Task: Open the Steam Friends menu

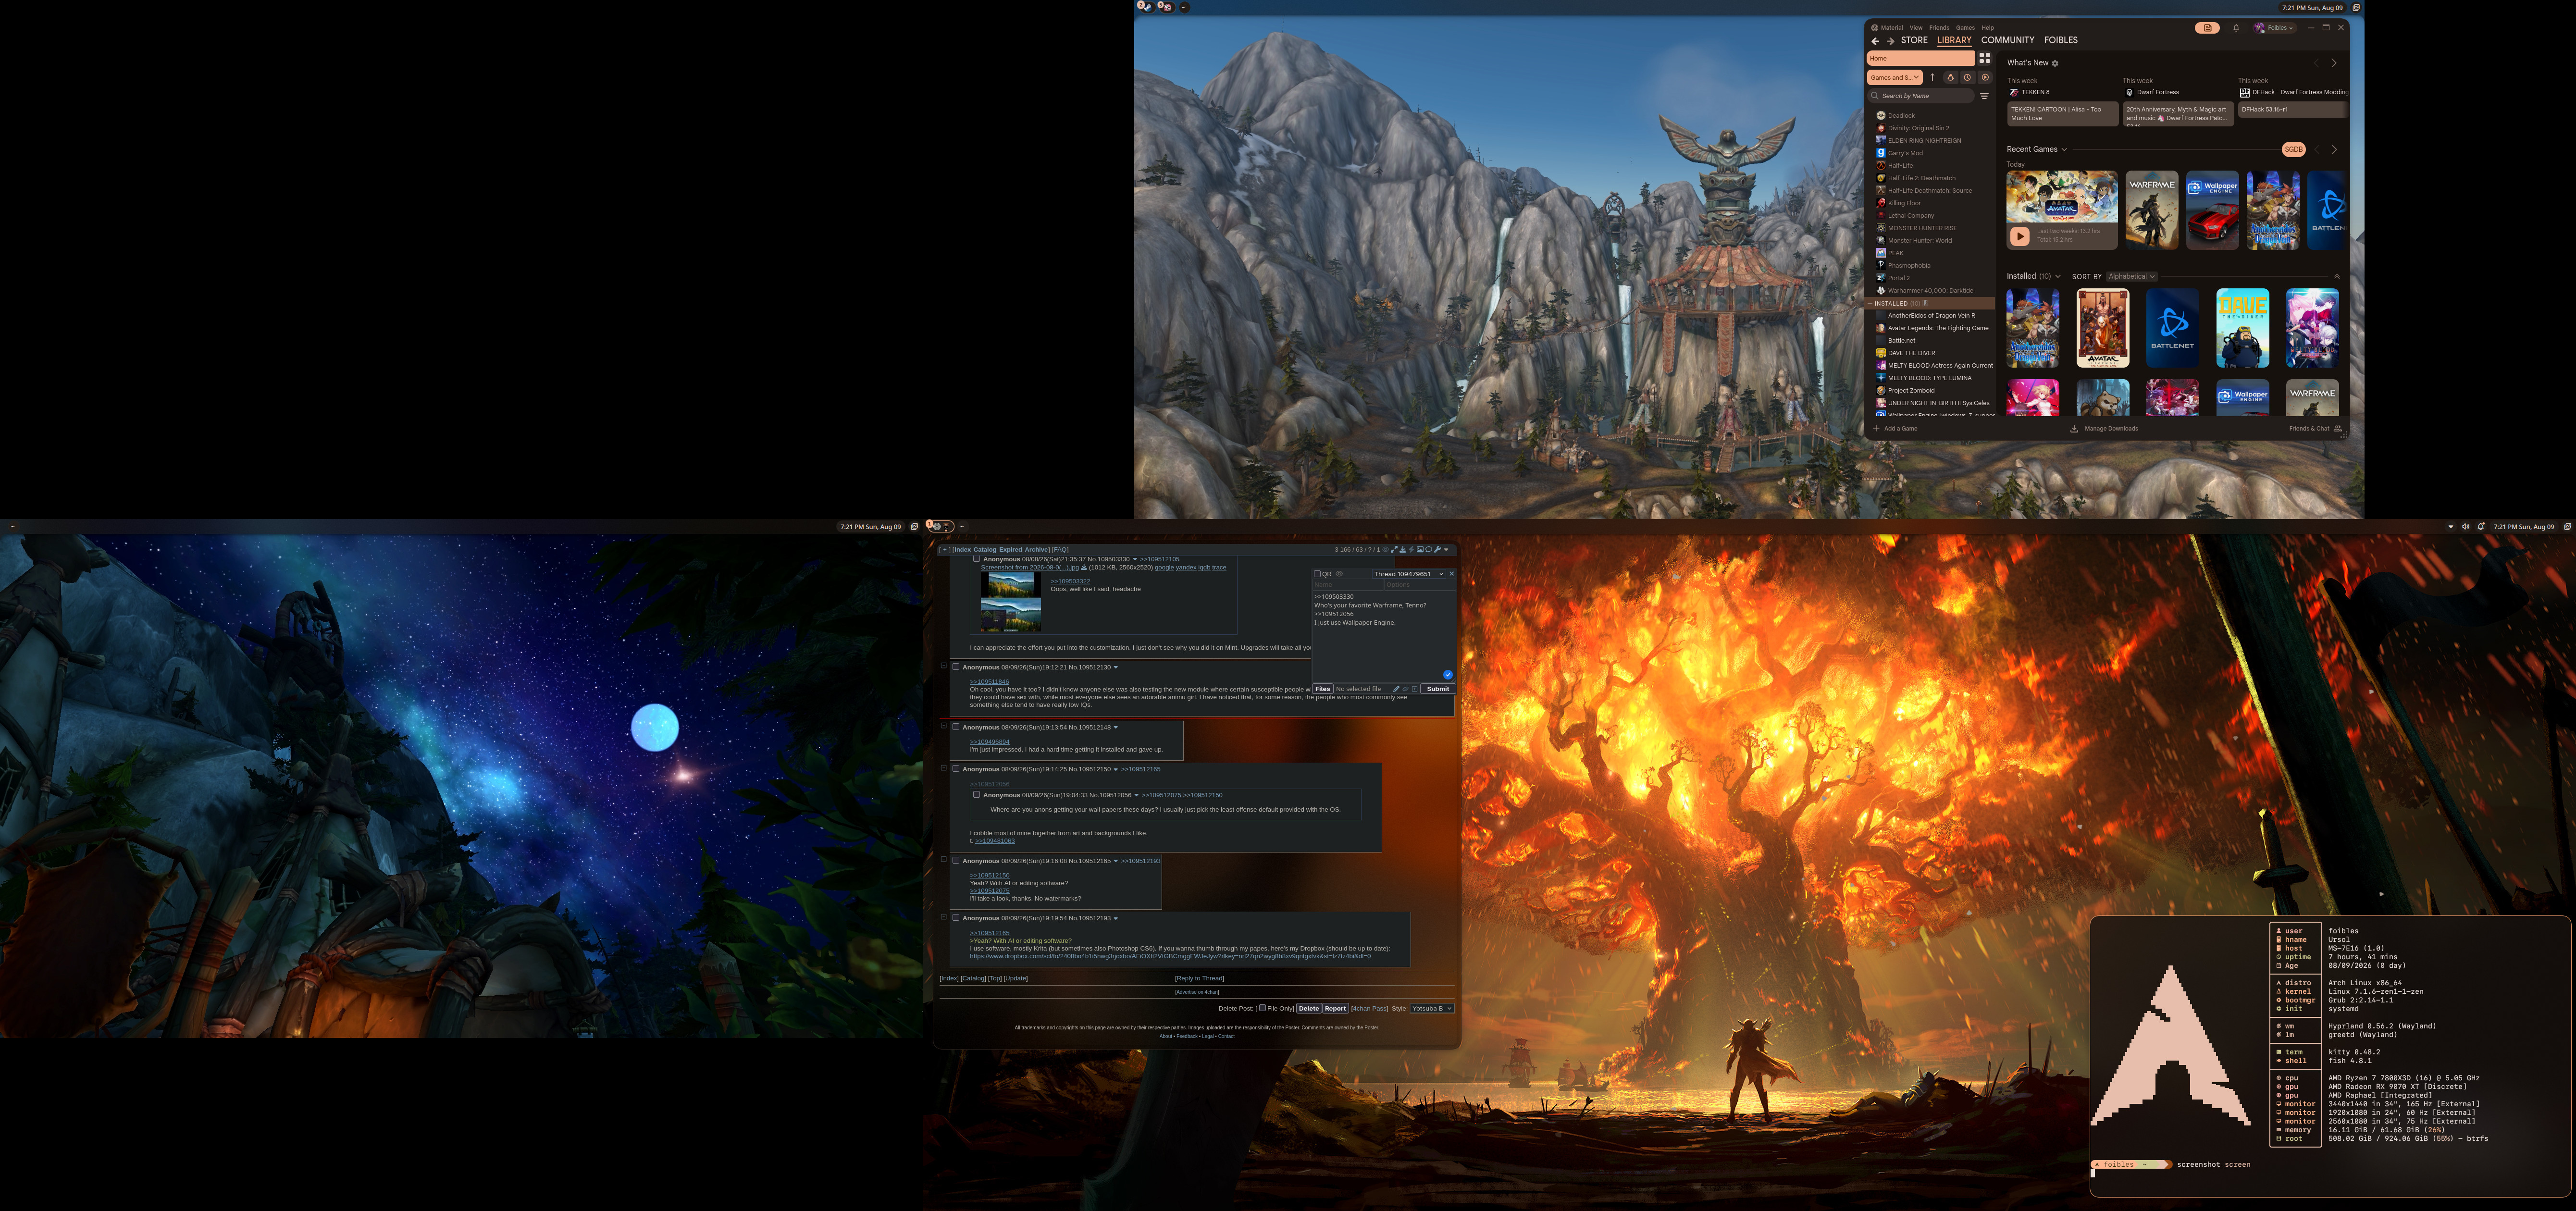Action: [1939, 28]
